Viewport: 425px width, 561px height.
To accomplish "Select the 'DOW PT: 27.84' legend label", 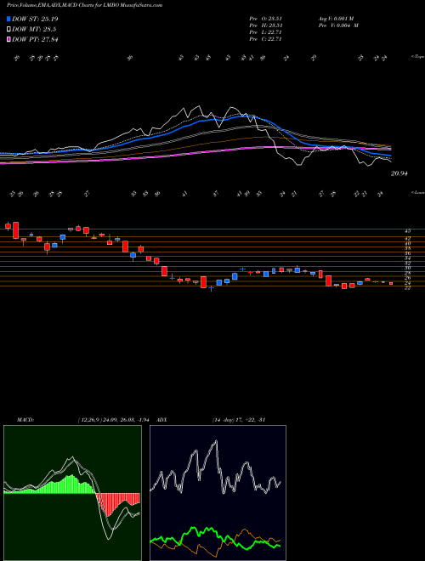I will coord(35,39).
